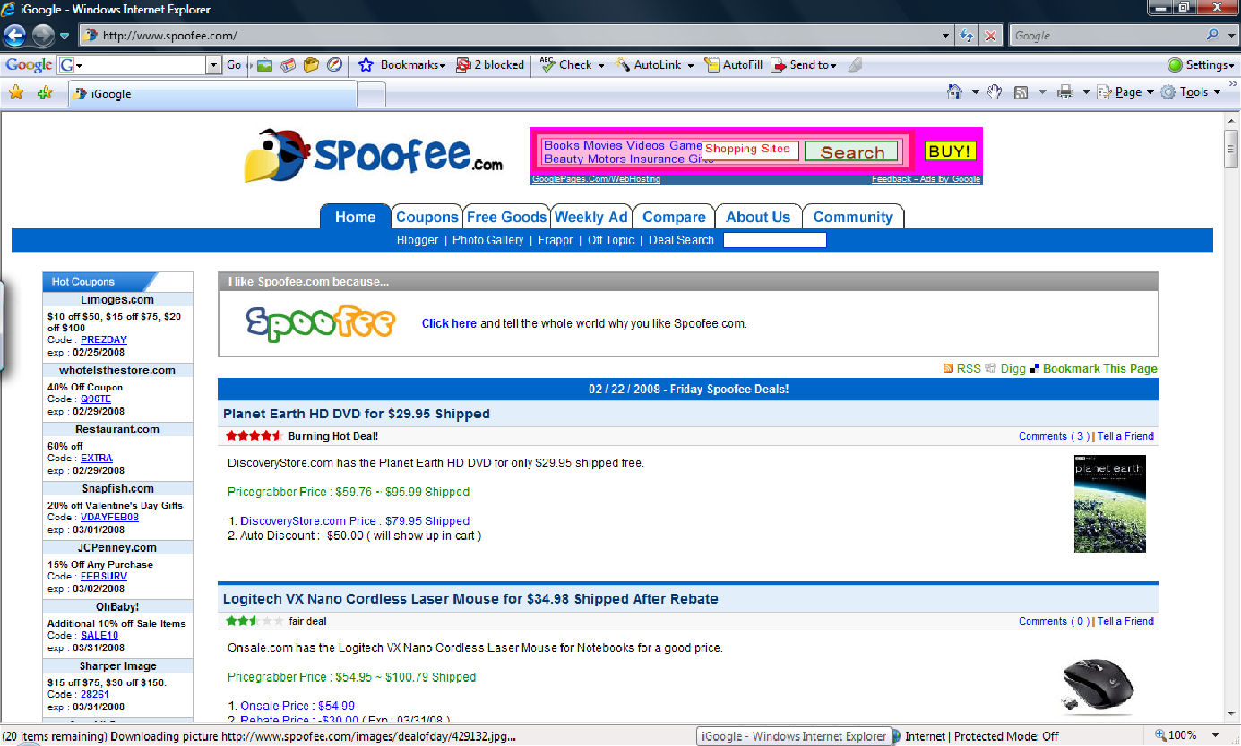This screenshot has width=1241, height=746.
Task: Click the Print icon in command bar
Action: pyautogui.click(x=1065, y=91)
